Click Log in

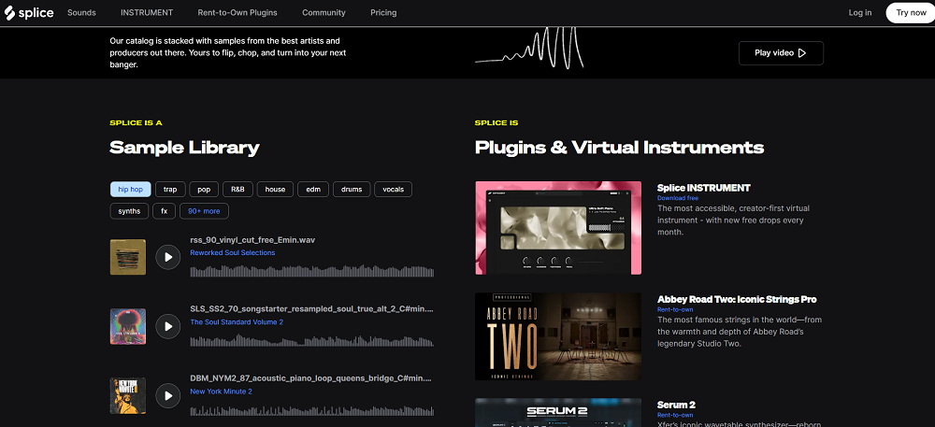click(x=860, y=12)
